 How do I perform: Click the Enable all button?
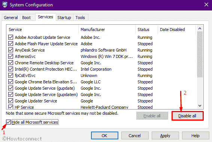click(152, 116)
